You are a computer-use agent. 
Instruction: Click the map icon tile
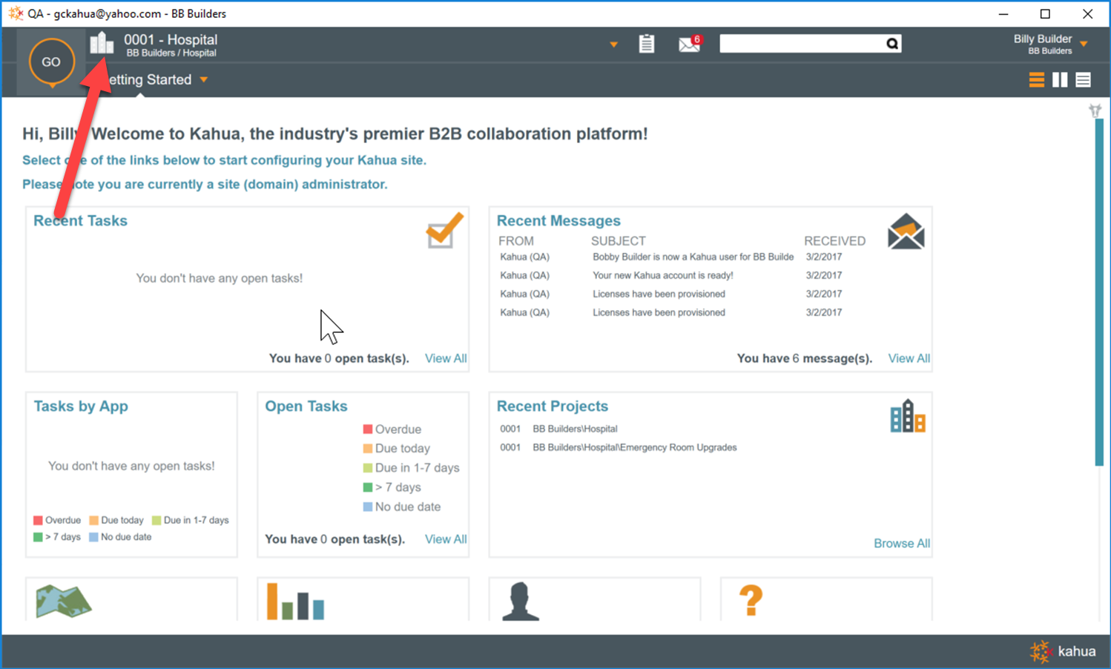point(64,601)
